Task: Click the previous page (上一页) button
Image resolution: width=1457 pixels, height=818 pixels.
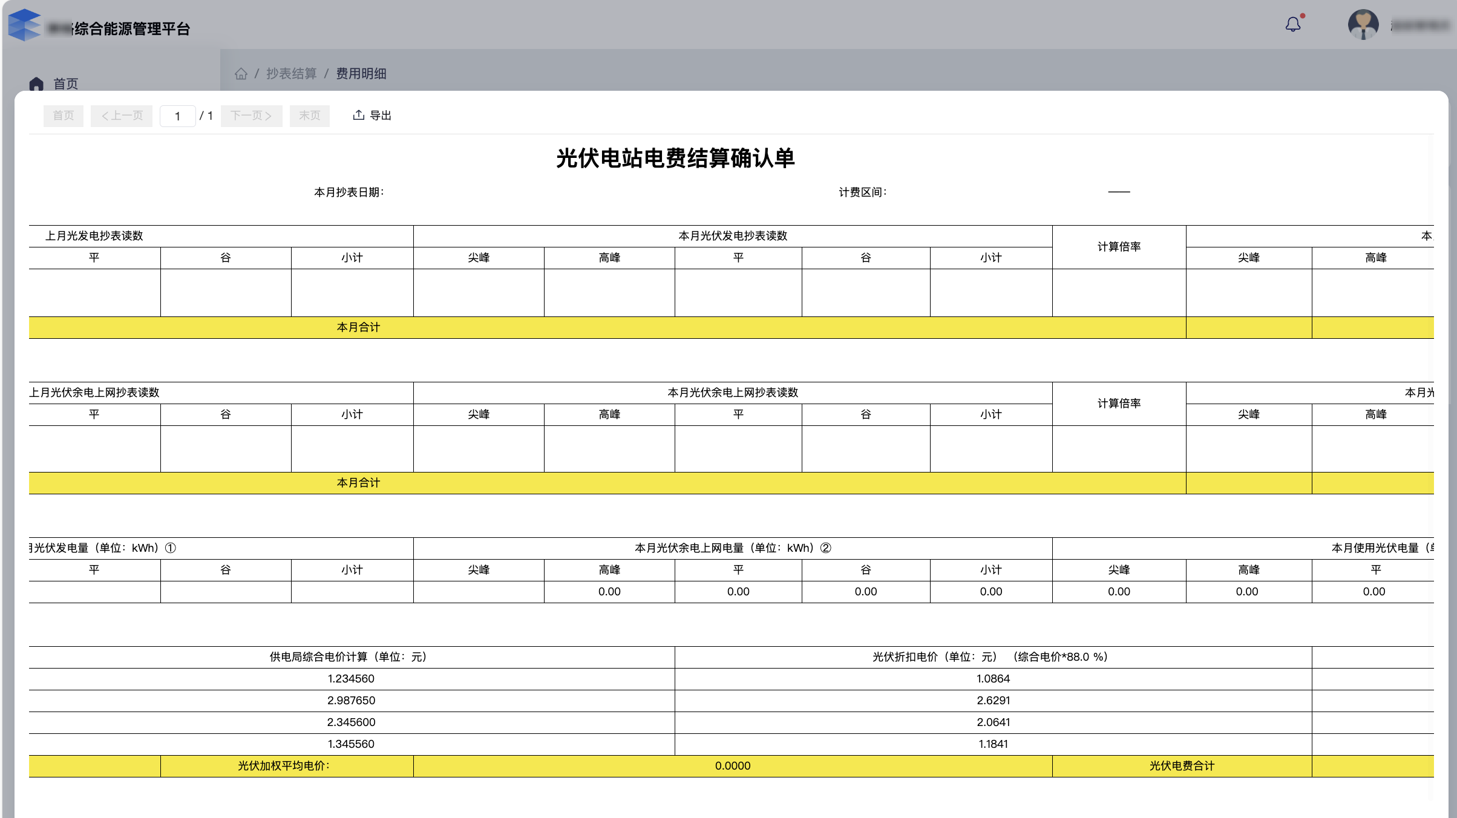Action: tap(122, 116)
